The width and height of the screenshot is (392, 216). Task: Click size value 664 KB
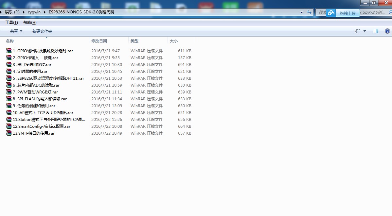coord(185,126)
